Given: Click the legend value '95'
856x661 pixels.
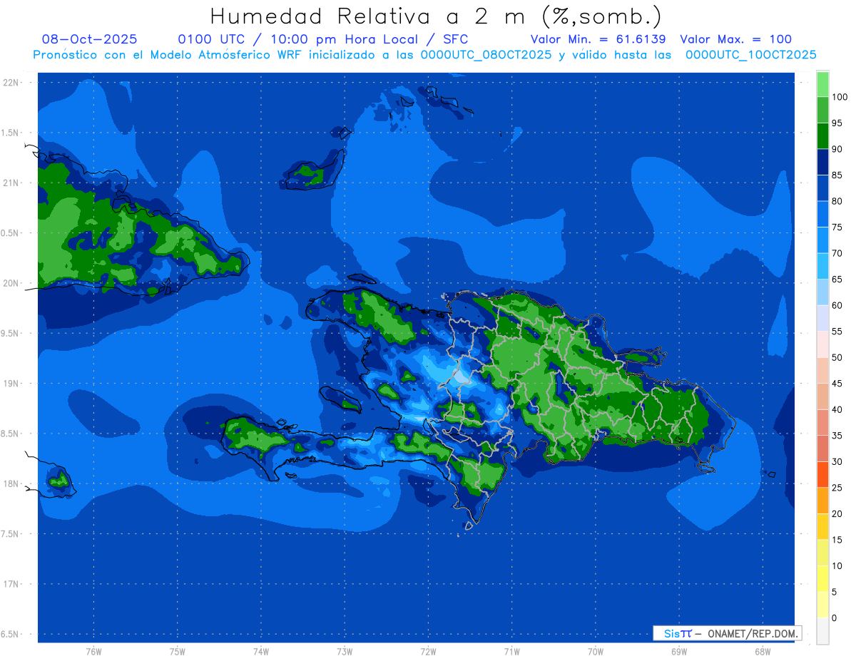Looking at the screenshot, I should [x=837, y=123].
